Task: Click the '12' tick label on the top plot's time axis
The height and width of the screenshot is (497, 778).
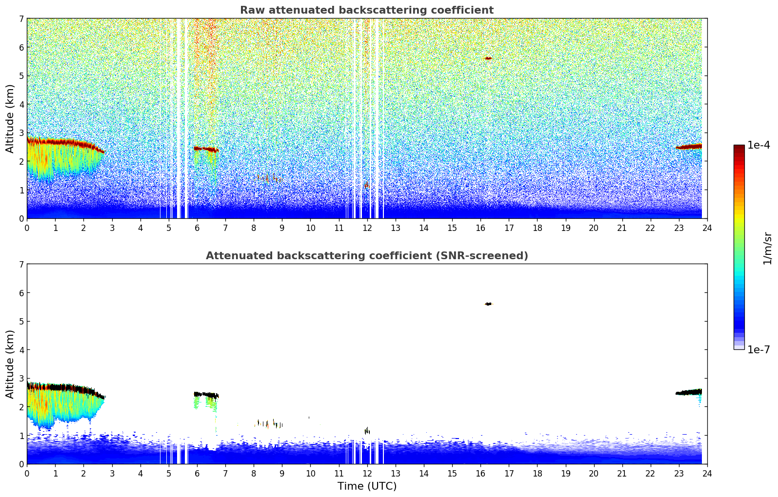Action: pyautogui.click(x=367, y=228)
